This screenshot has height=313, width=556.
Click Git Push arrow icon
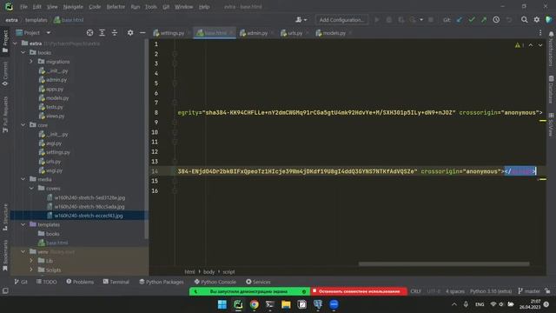(x=484, y=20)
